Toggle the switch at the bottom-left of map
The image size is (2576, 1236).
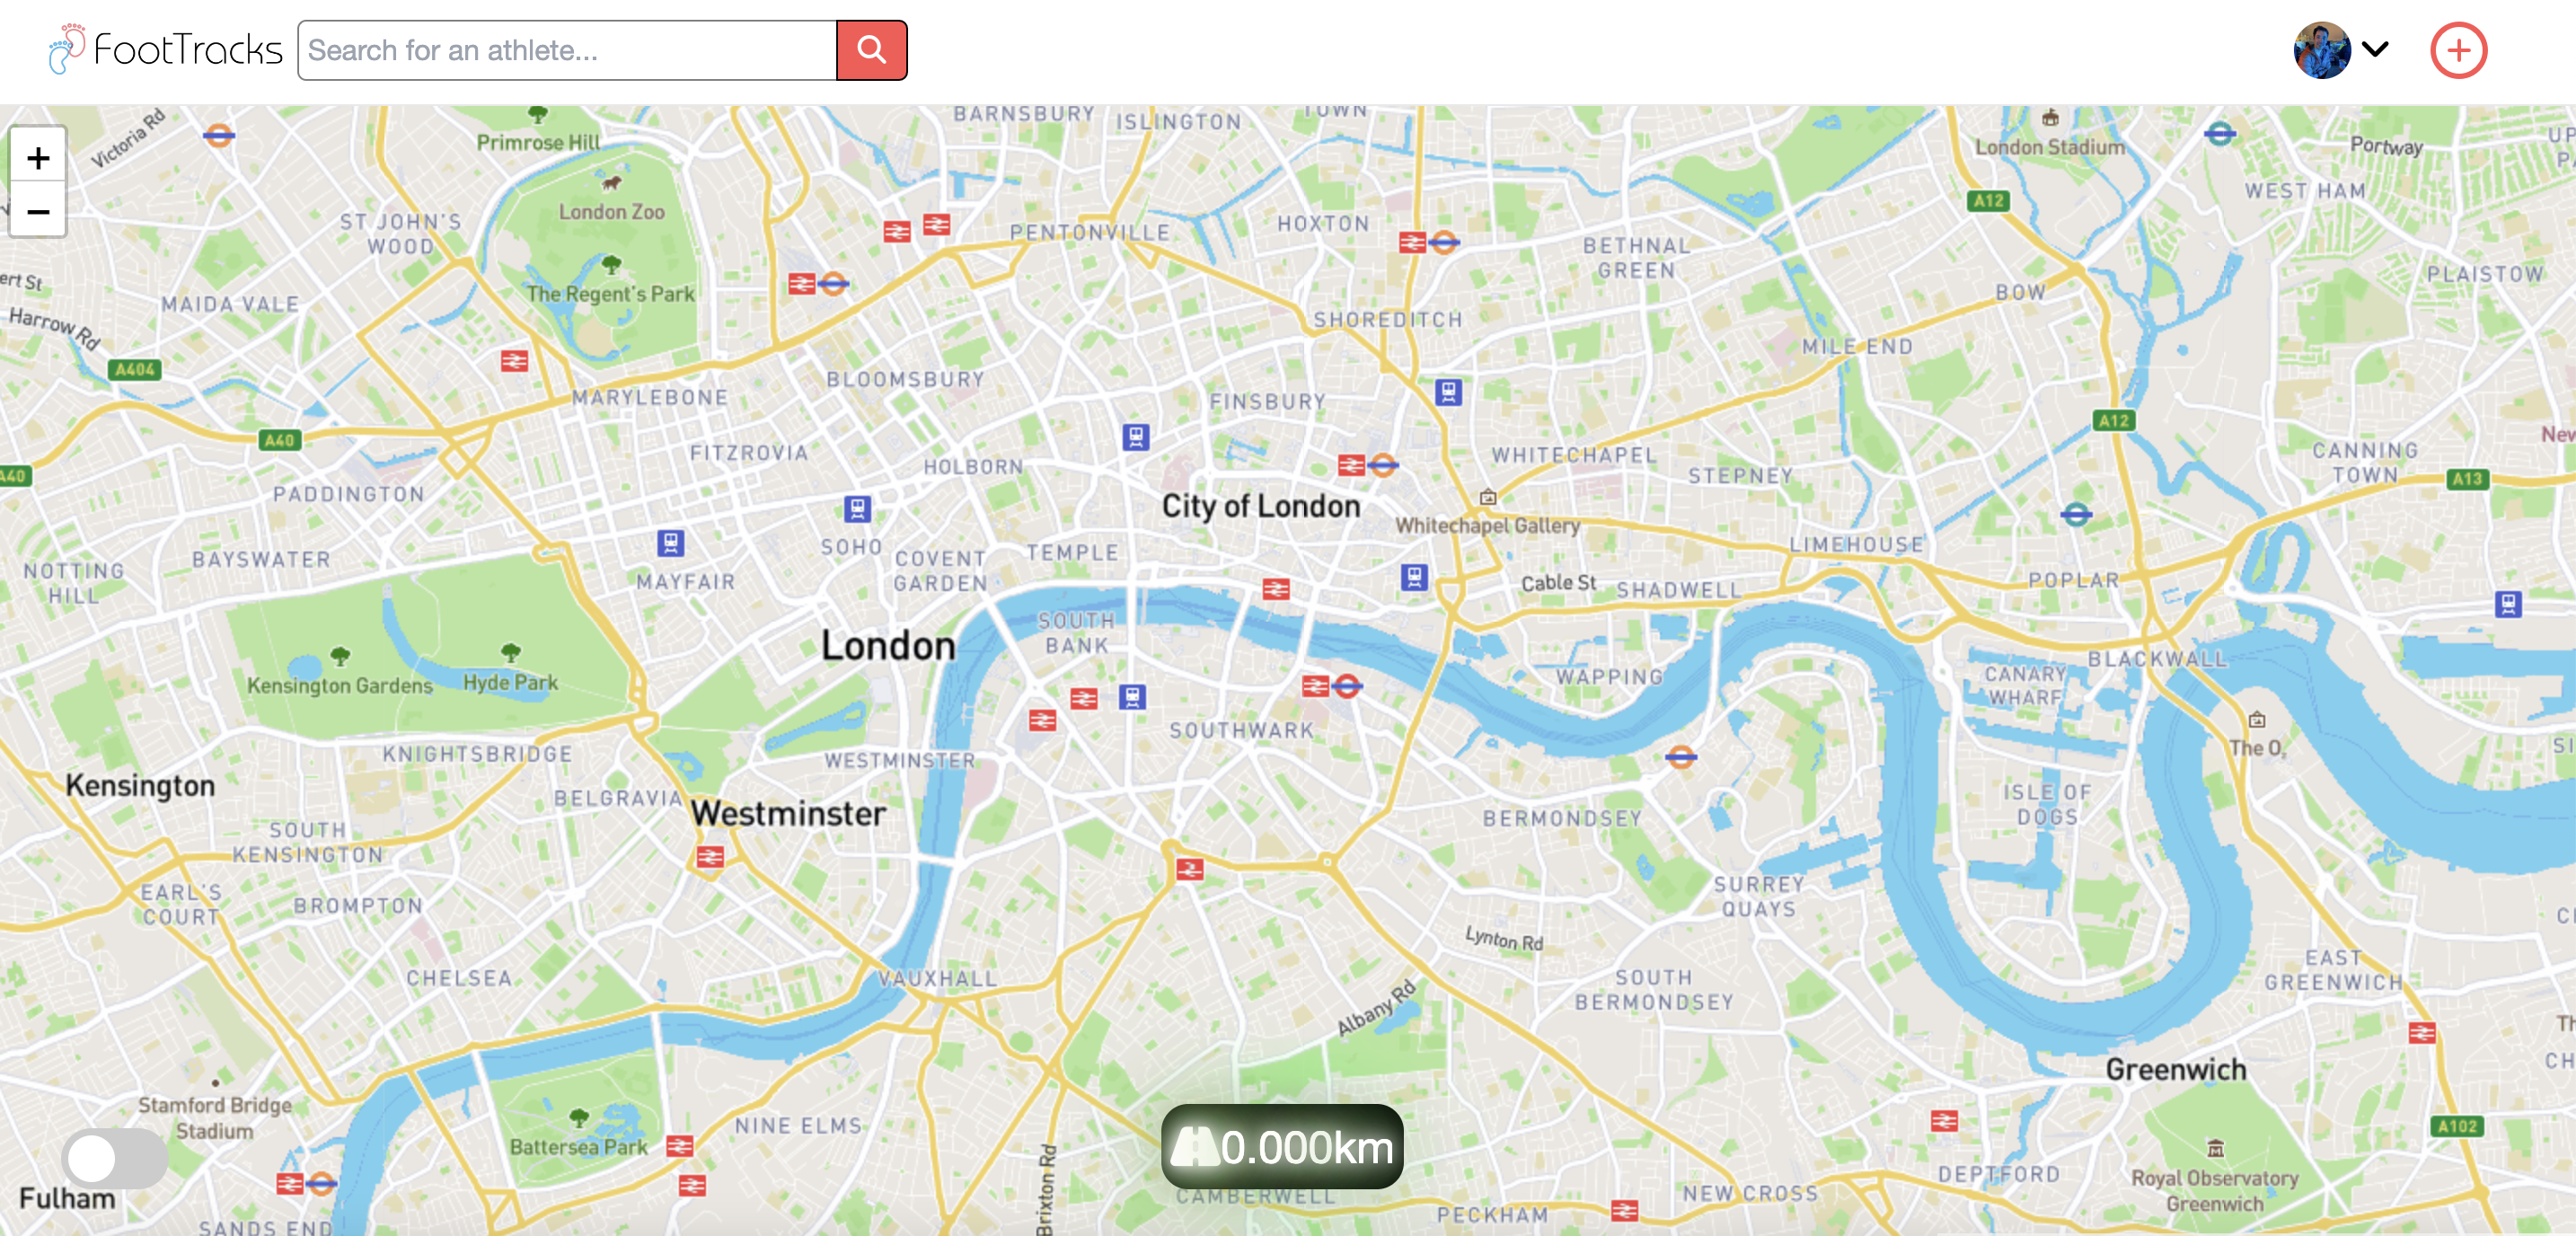[115, 1158]
